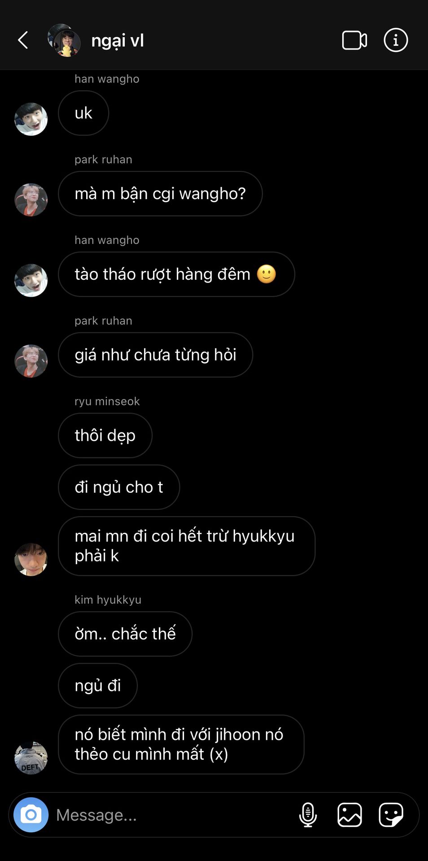Tap the group chat avatar in header

pyautogui.click(x=64, y=40)
